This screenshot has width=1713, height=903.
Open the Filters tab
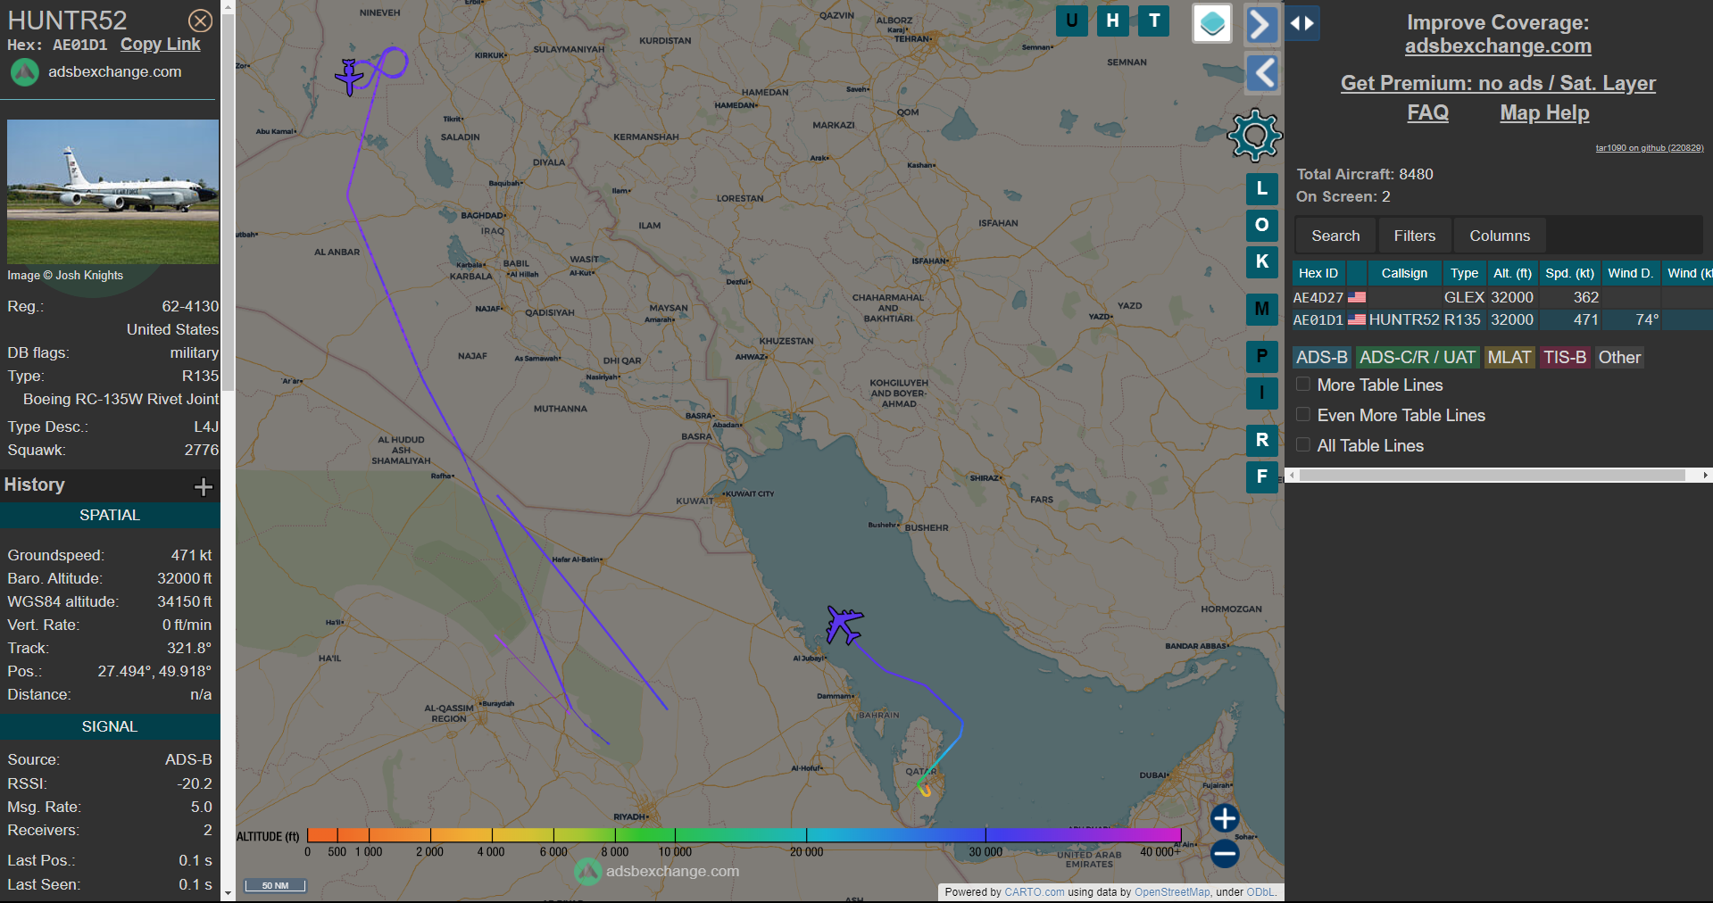pyautogui.click(x=1415, y=236)
